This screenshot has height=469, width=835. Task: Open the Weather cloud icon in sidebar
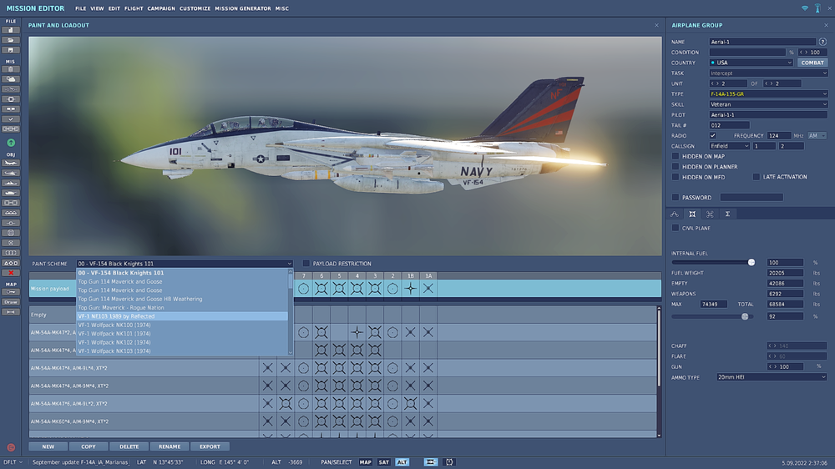pos(11,80)
